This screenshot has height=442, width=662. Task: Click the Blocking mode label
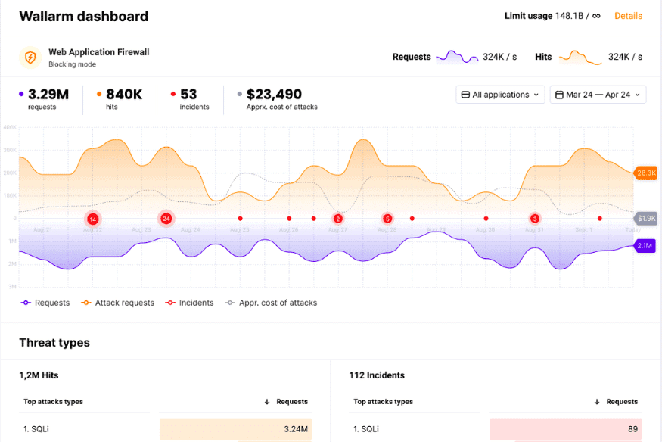72,64
